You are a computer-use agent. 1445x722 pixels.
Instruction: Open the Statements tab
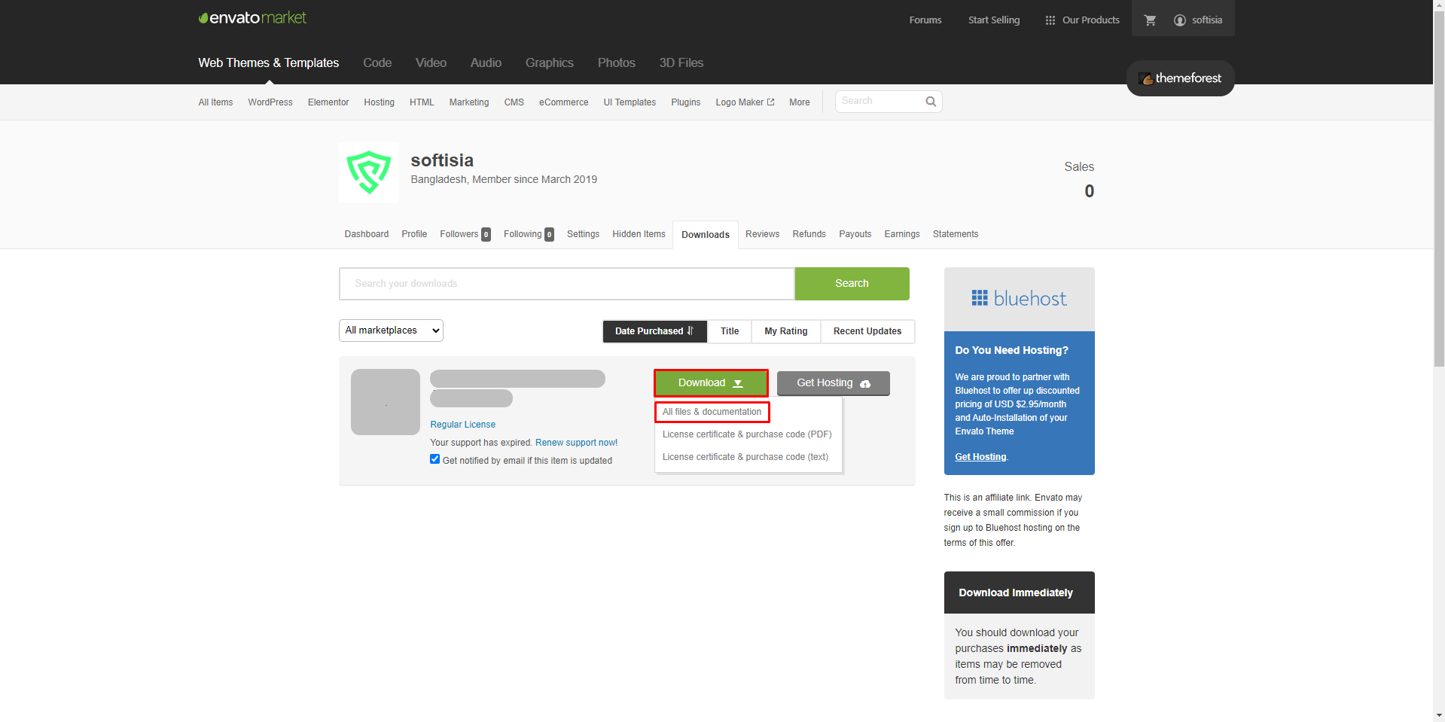(955, 234)
